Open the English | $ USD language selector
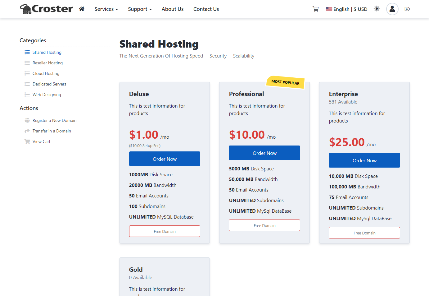The image size is (429, 296). pos(346,9)
